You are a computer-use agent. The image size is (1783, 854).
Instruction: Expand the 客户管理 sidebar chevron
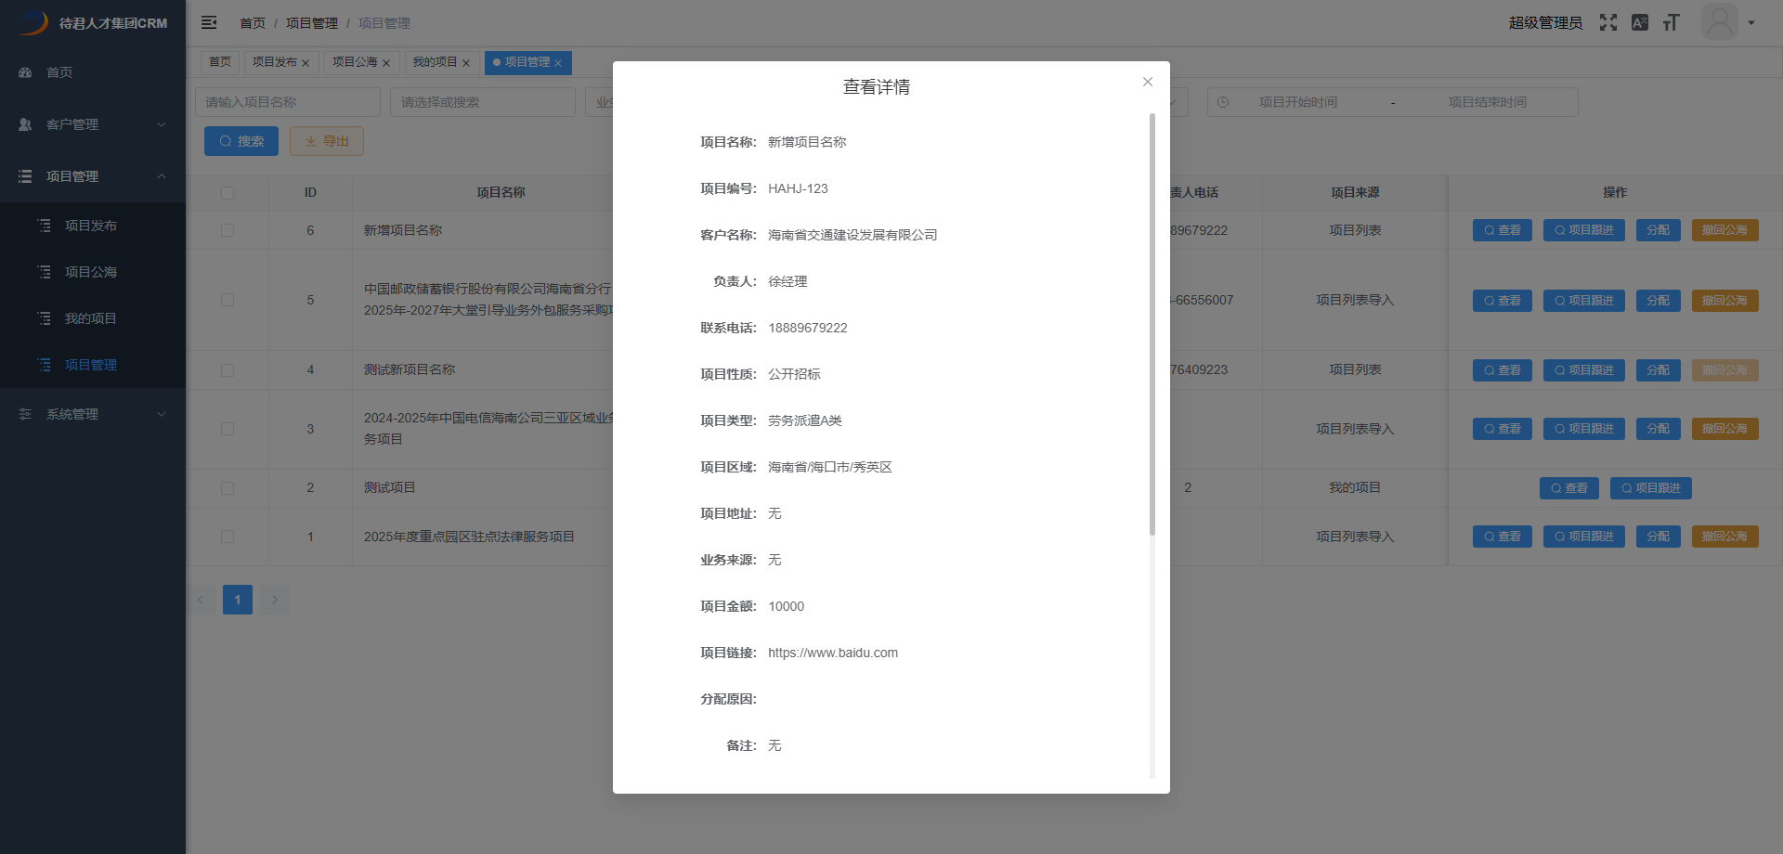coord(162,124)
